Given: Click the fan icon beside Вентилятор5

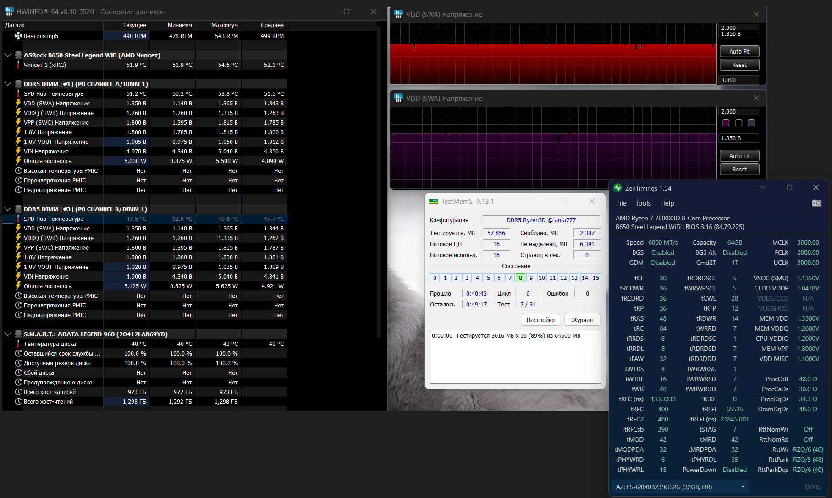Looking at the screenshot, I should pyautogui.click(x=18, y=36).
